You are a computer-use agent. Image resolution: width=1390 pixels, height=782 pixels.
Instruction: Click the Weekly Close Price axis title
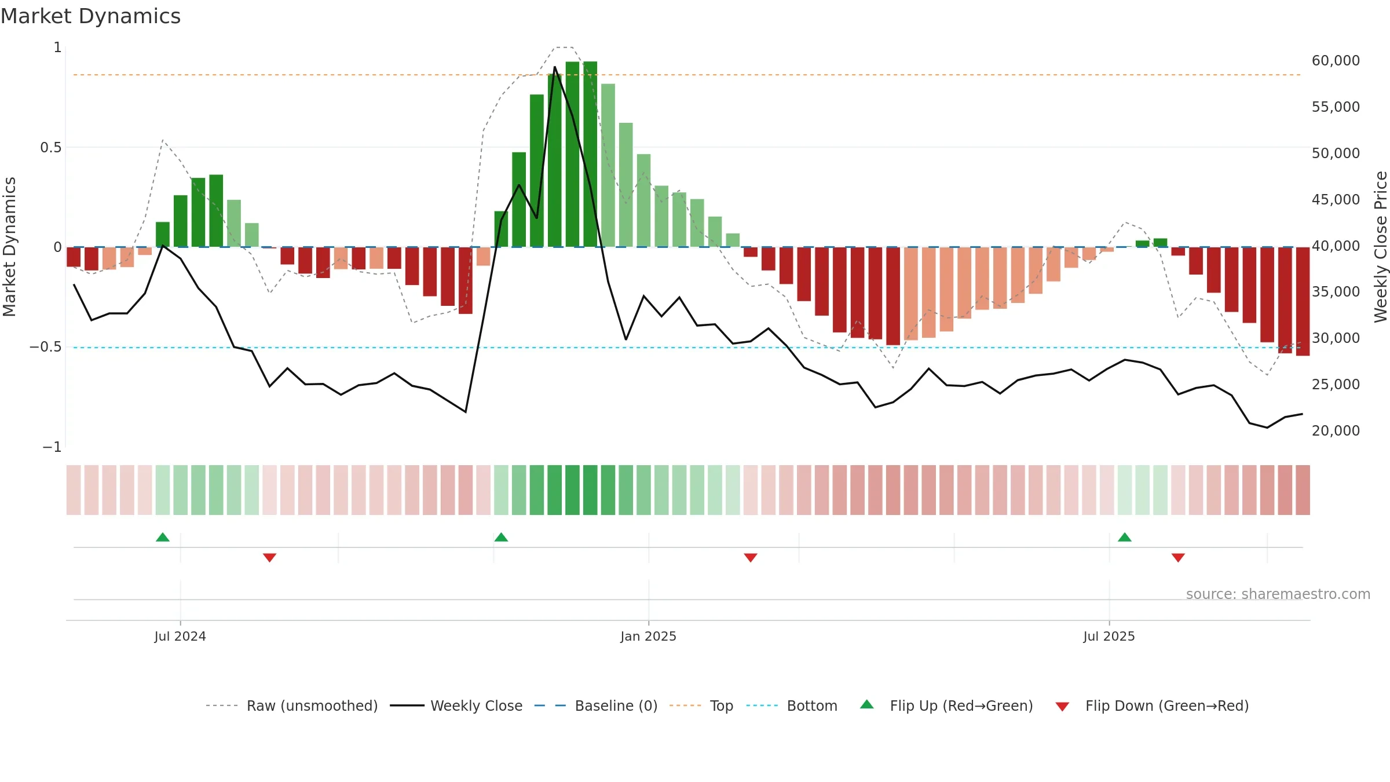(1381, 247)
